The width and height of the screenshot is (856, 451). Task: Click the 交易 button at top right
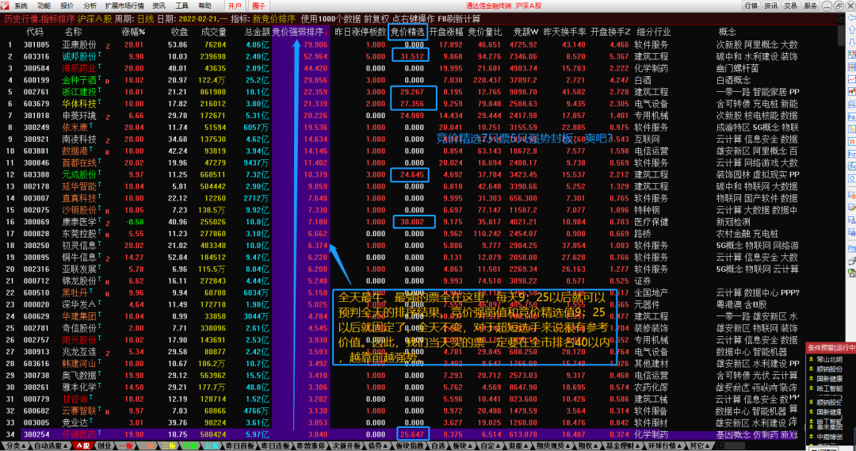click(790, 6)
